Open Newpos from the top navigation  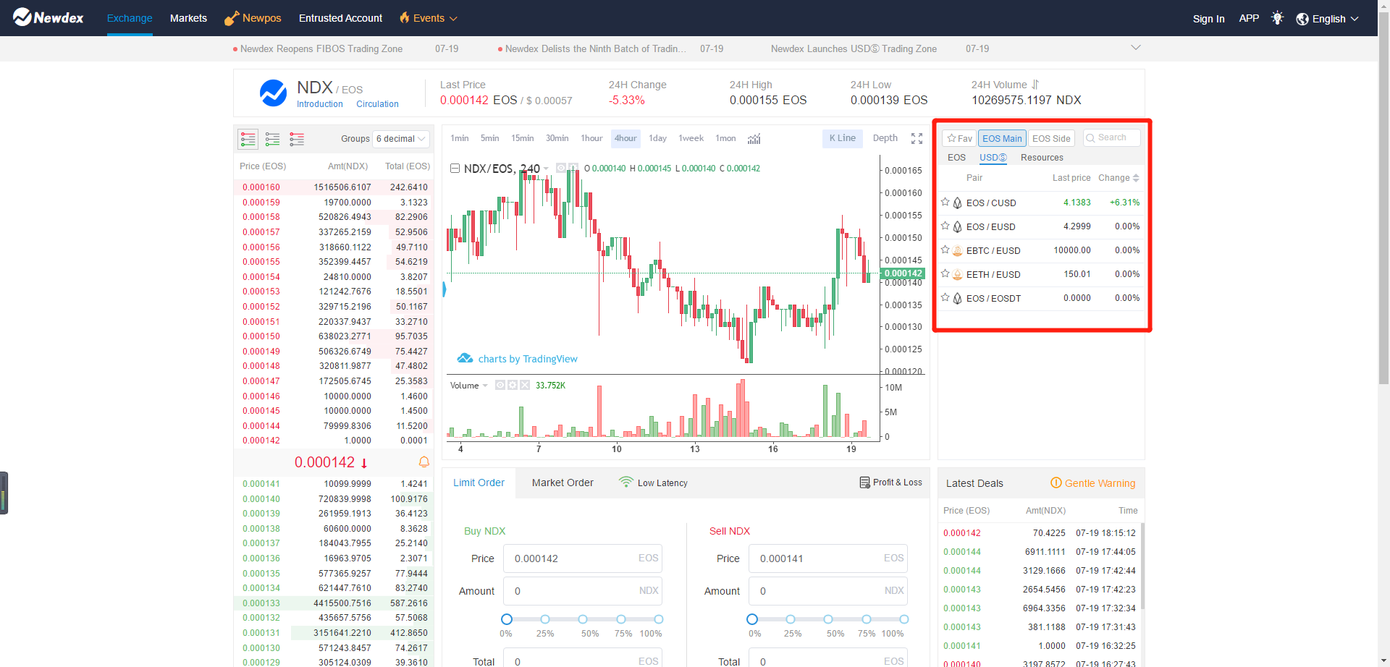coord(253,18)
